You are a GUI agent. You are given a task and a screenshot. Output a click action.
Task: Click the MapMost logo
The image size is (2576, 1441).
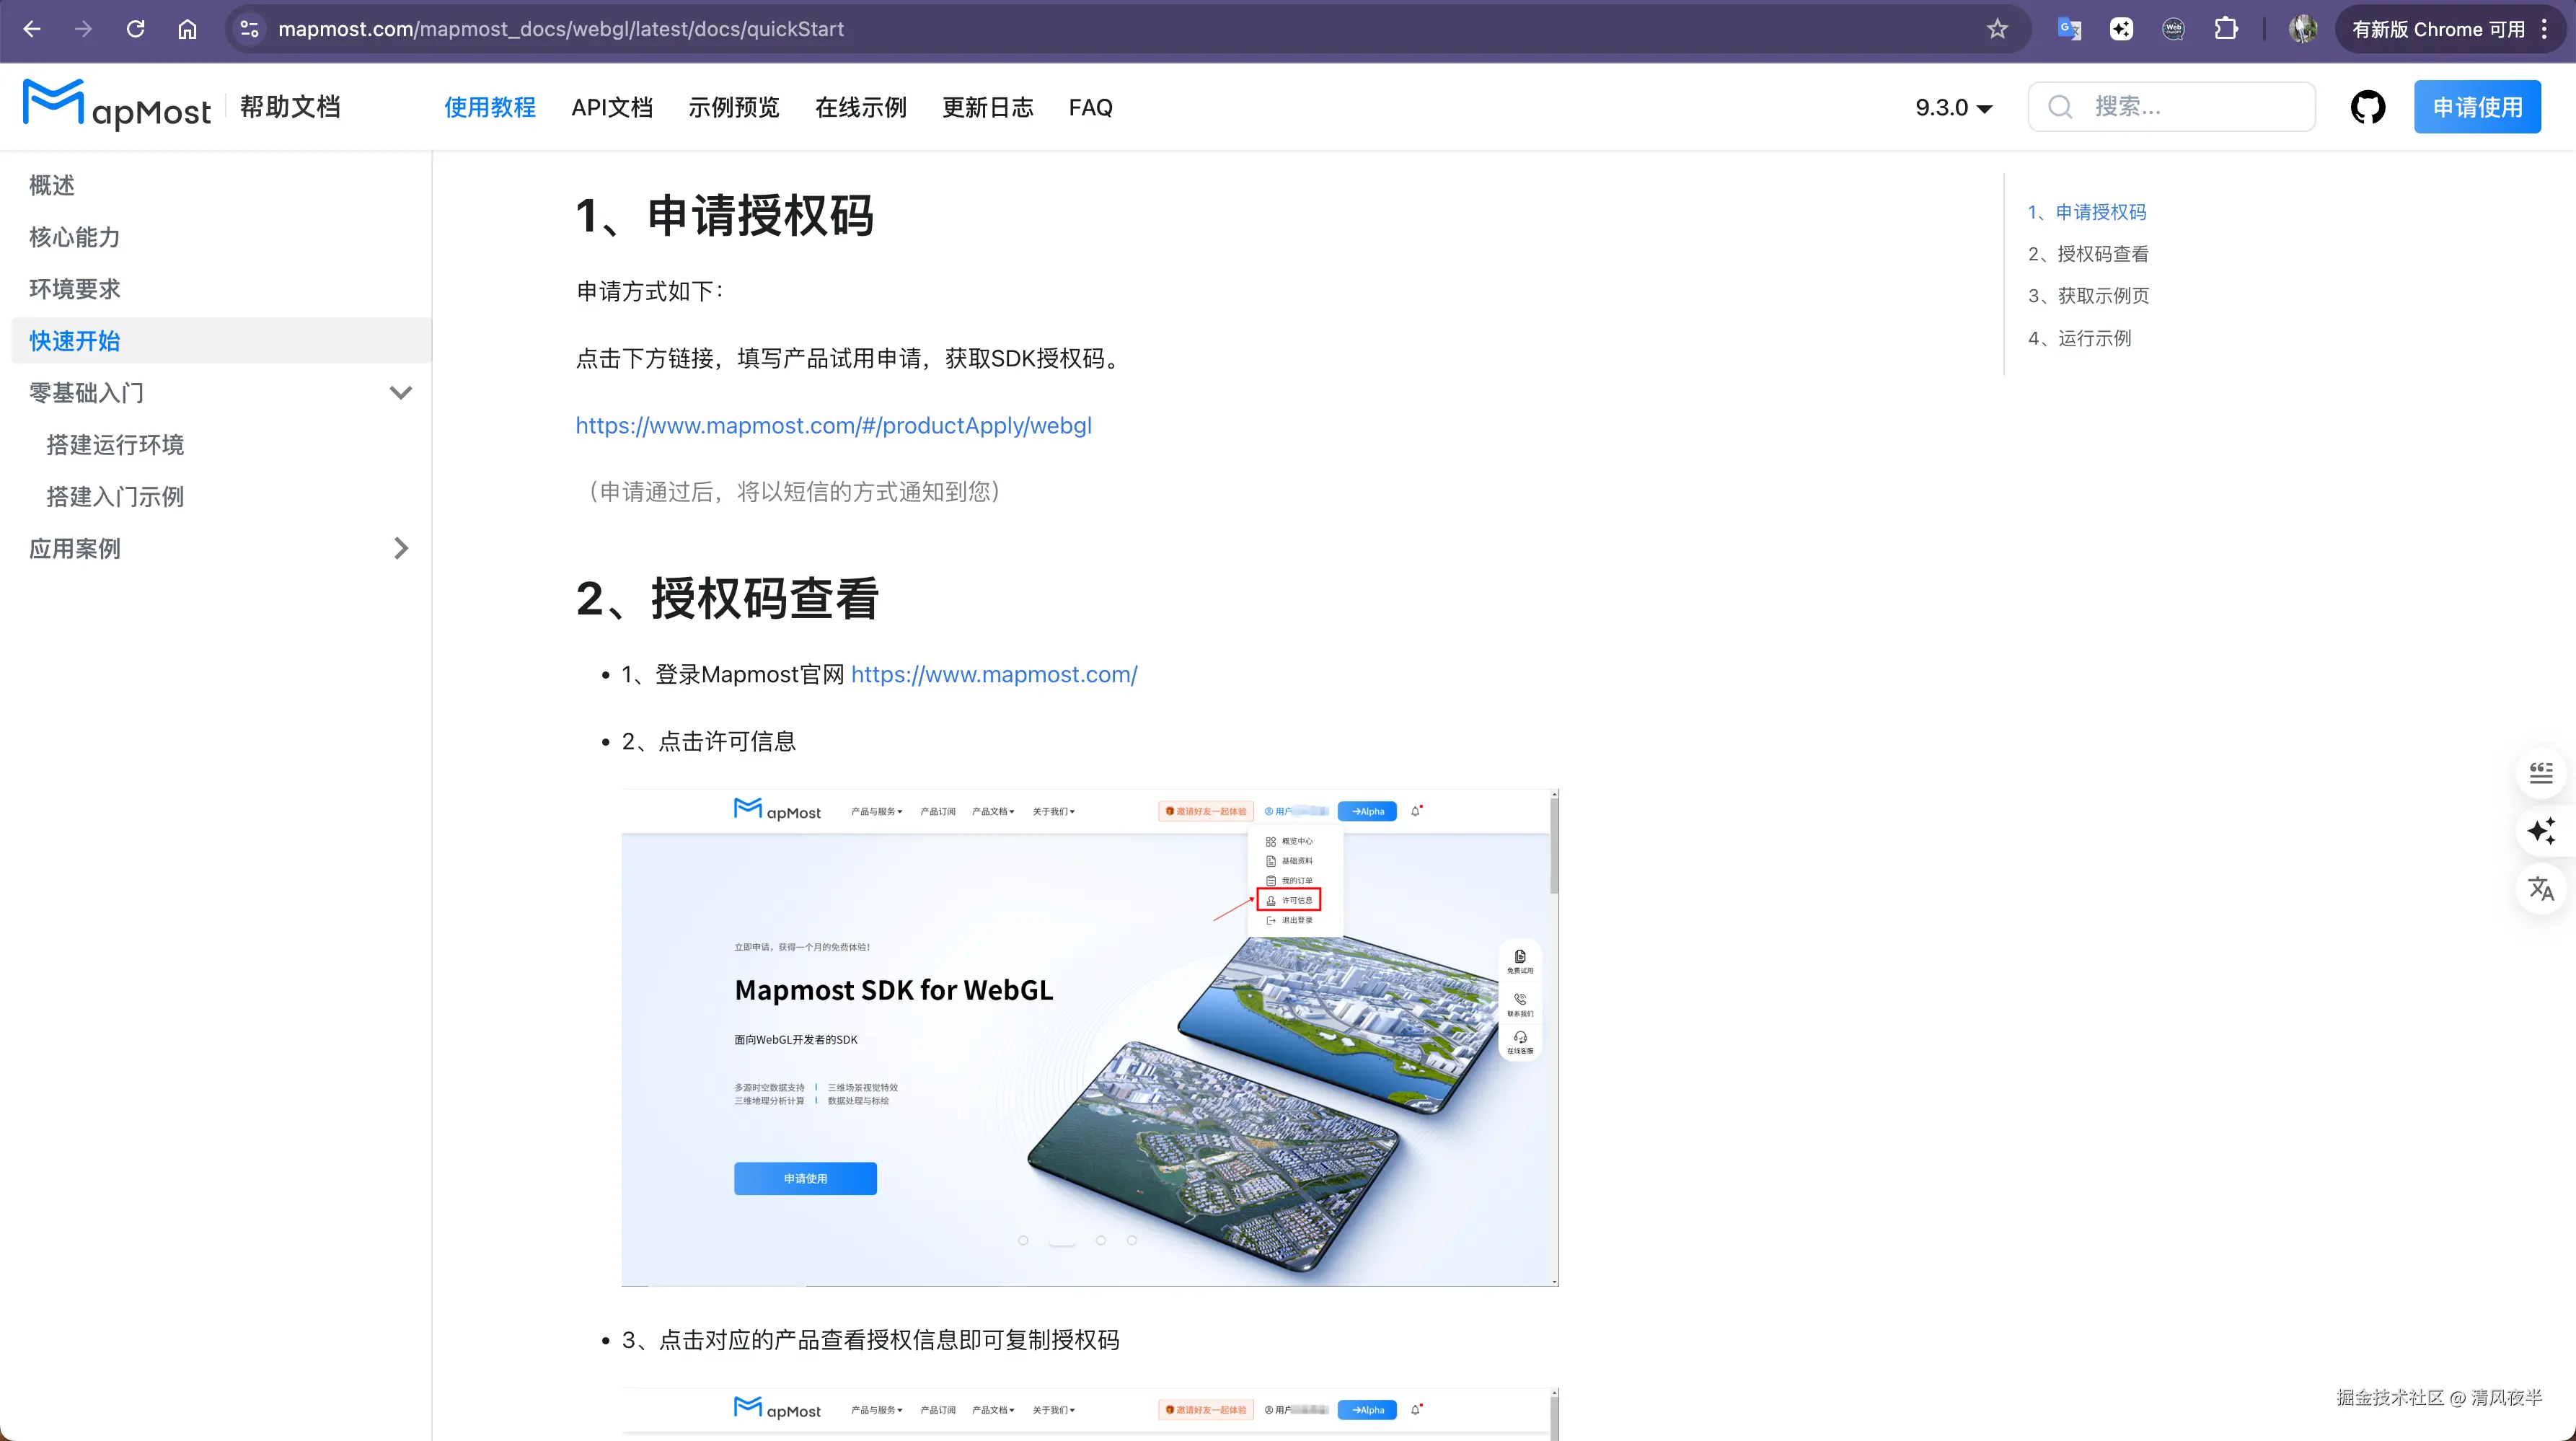click(117, 105)
